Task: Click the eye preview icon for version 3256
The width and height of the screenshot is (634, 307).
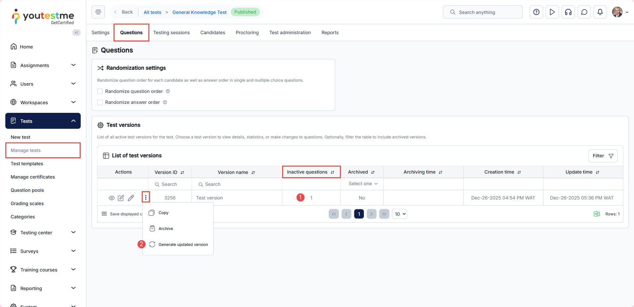Action: click(112, 198)
